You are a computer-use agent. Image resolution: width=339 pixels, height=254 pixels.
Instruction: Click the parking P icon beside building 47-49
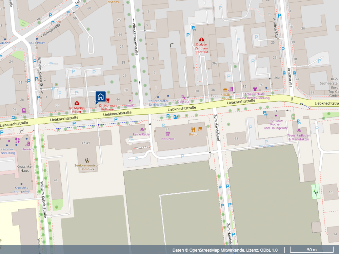pyautogui.click(x=74, y=124)
